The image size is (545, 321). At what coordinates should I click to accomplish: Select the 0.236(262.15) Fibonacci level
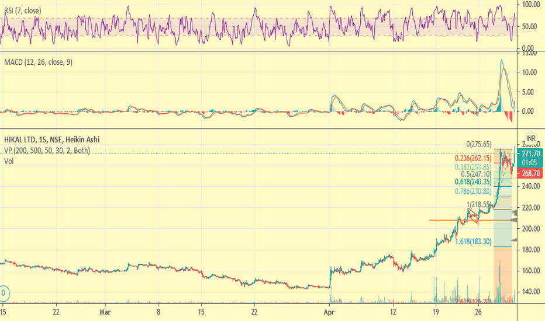[x=473, y=158]
